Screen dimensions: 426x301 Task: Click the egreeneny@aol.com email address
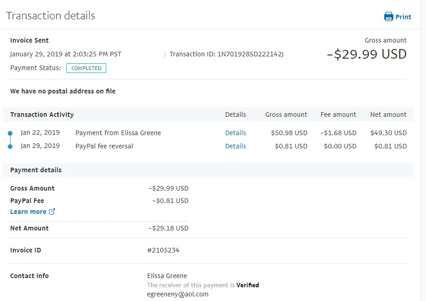pos(178,294)
